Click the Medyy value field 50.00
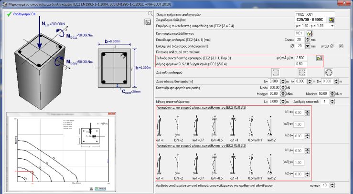This screenshot has width=353, height=194. coord(274,93)
